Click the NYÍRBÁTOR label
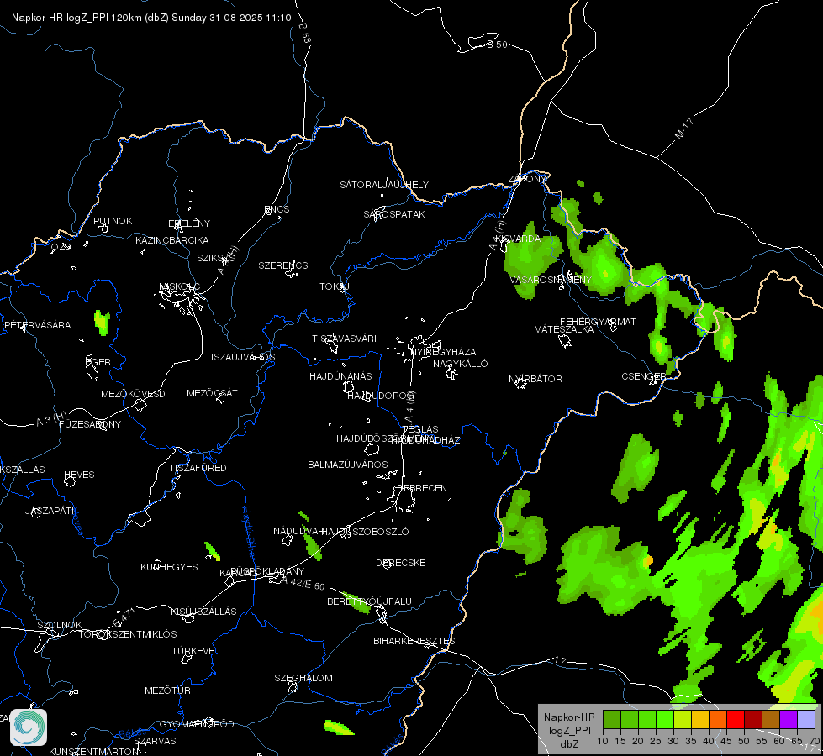This screenshot has width=823, height=756. 535,379
